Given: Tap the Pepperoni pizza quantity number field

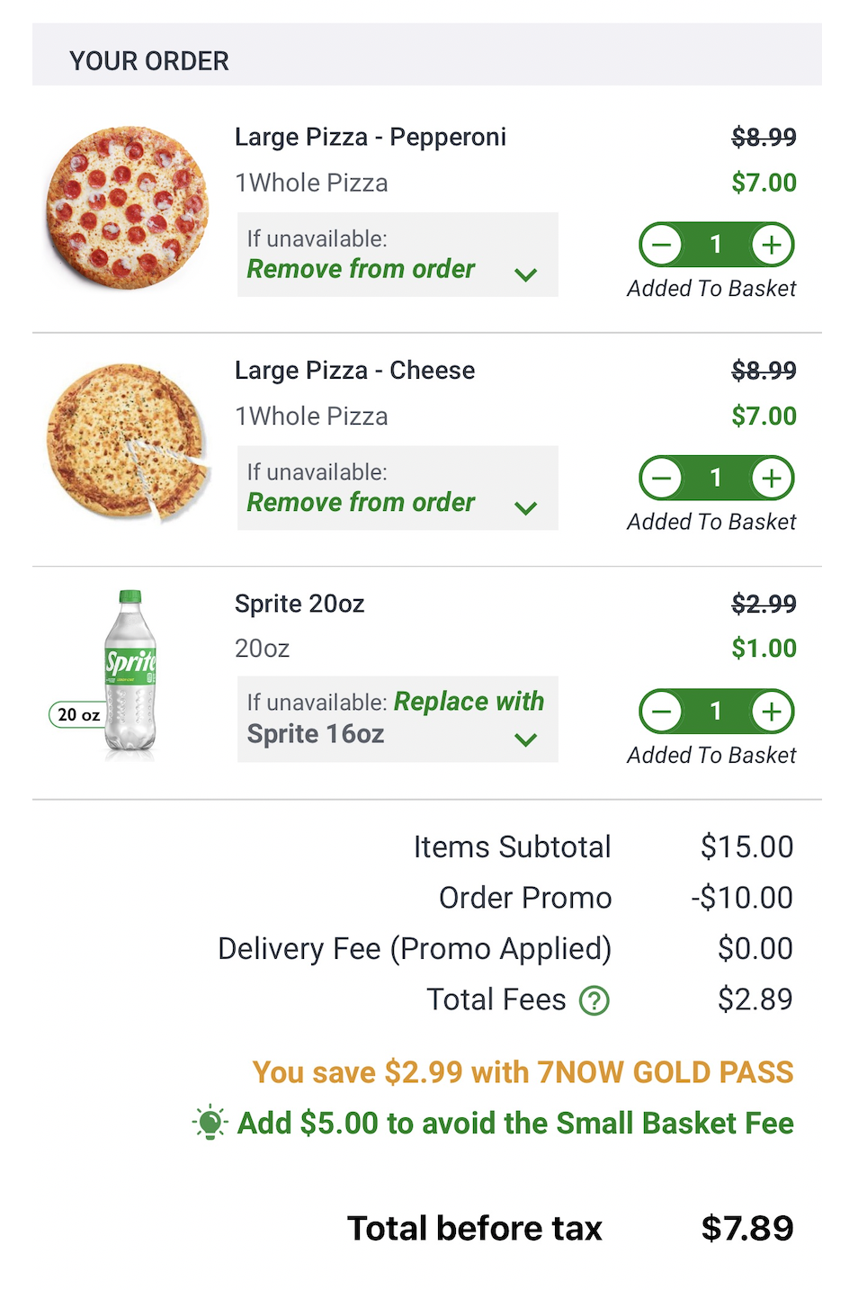Looking at the screenshot, I should coord(716,245).
